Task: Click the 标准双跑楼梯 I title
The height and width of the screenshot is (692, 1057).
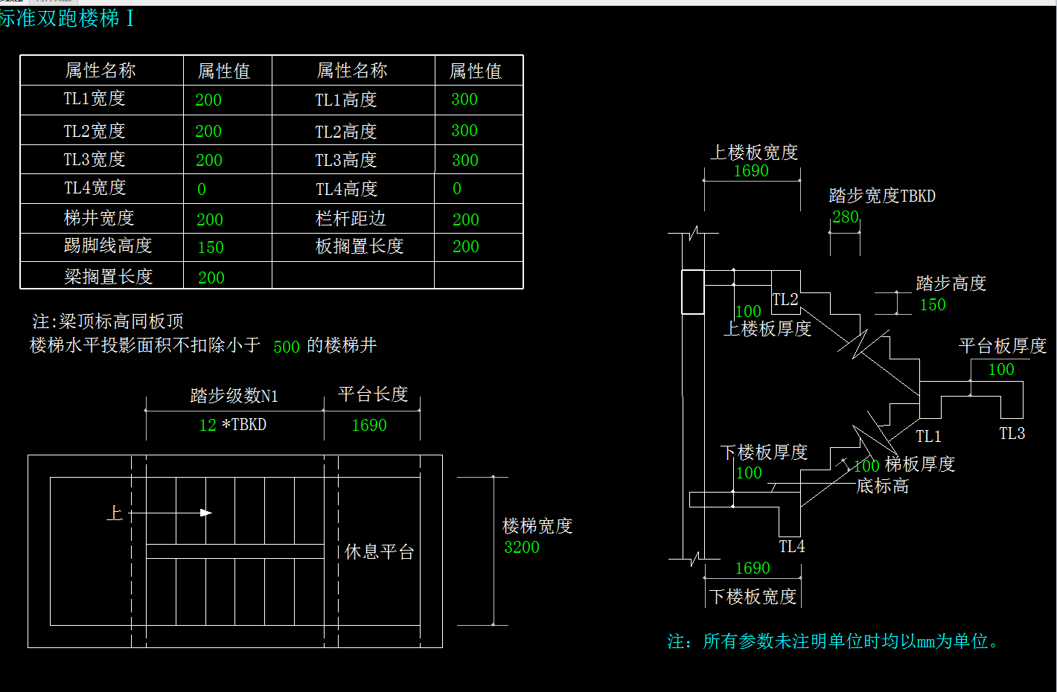Action: pyautogui.click(x=67, y=19)
